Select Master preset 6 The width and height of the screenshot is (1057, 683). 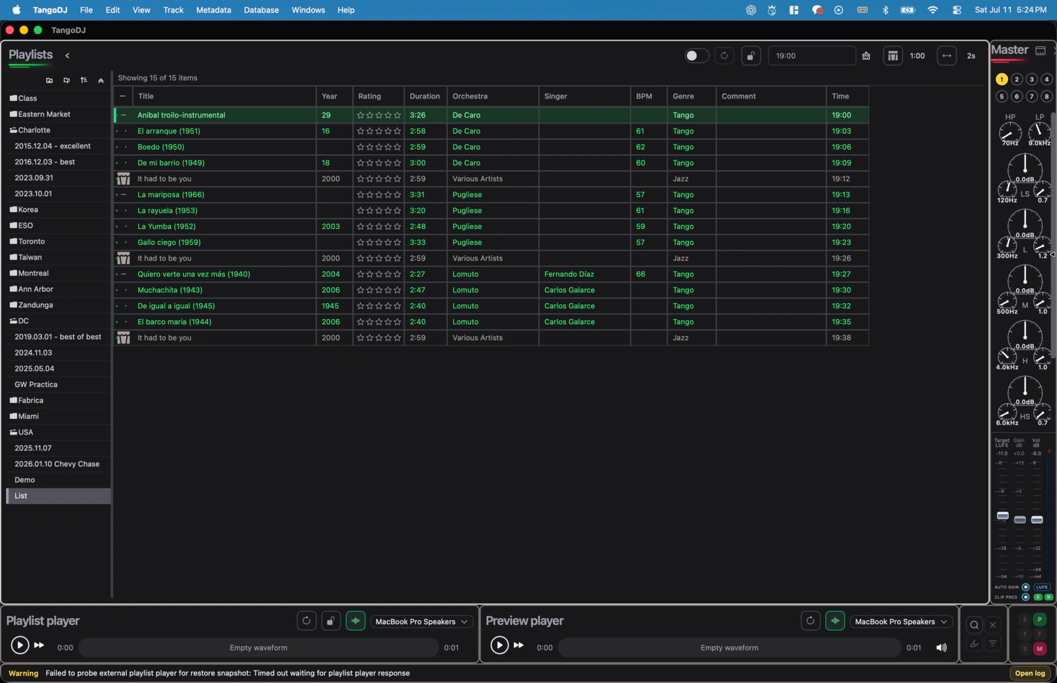coord(1017,96)
